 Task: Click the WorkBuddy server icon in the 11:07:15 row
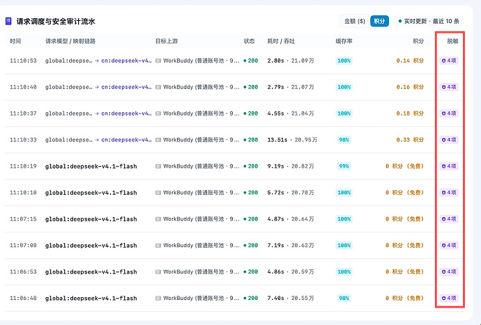point(158,219)
